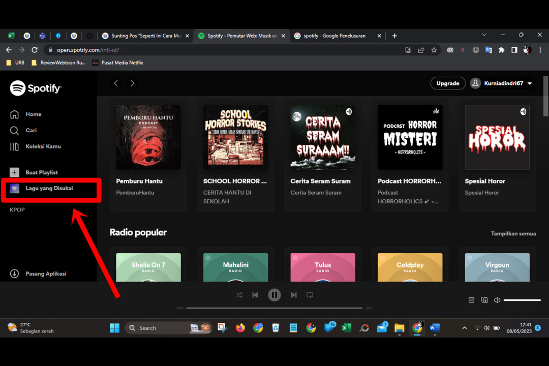Click the Upgrade button
This screenshot has height=366, width=549.
click(x=447, y=83)
